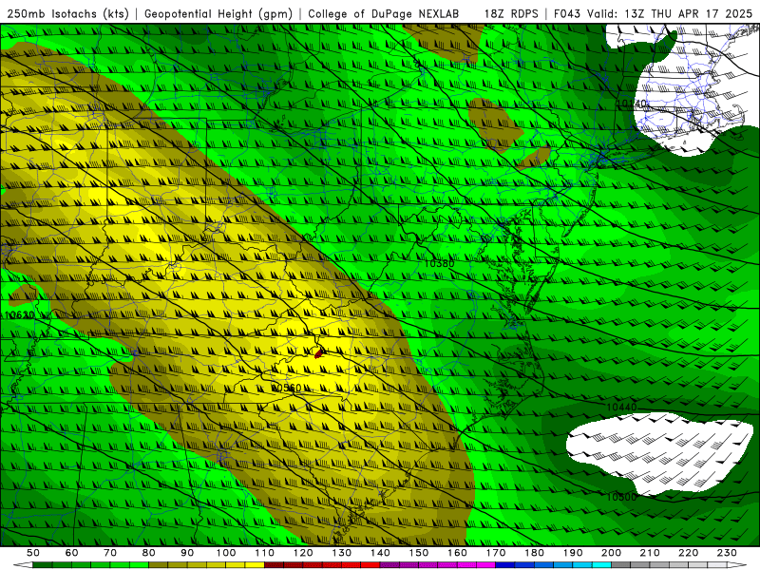Click the 10440 height contour label

coord(621,408)
